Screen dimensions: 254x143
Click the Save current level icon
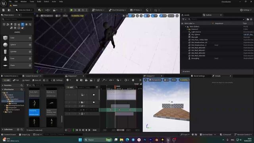click(x=4, y=10)
